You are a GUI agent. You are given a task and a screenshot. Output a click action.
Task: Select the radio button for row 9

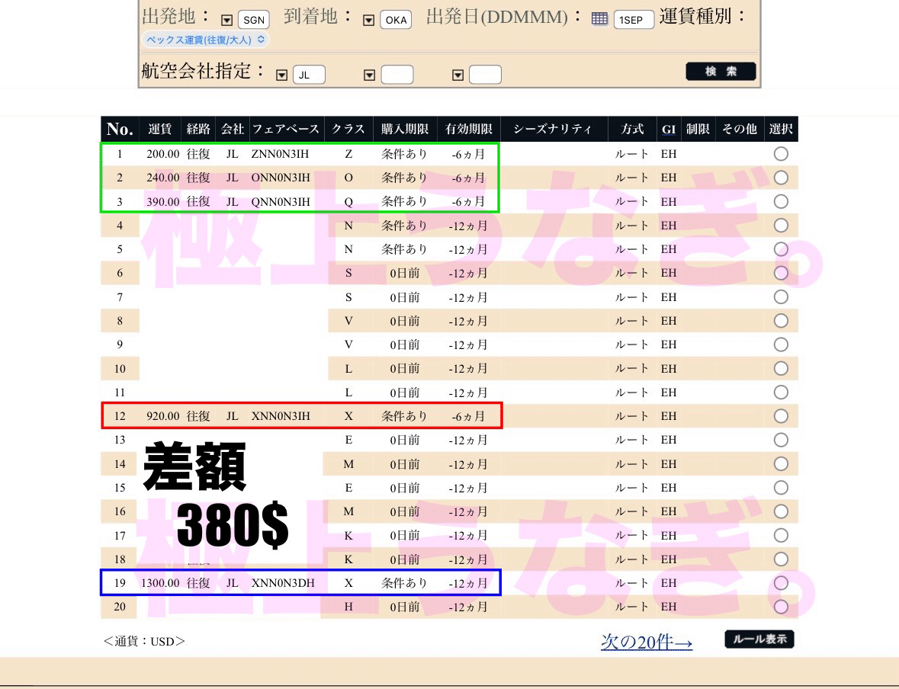point(781,344)
